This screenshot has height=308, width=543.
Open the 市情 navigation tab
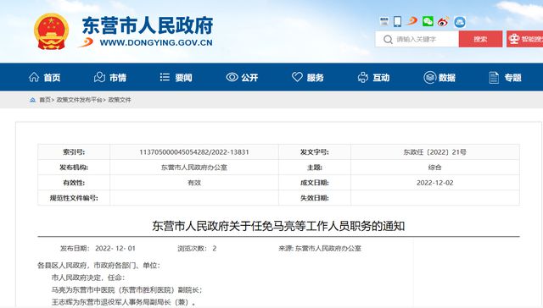[110, 77]
